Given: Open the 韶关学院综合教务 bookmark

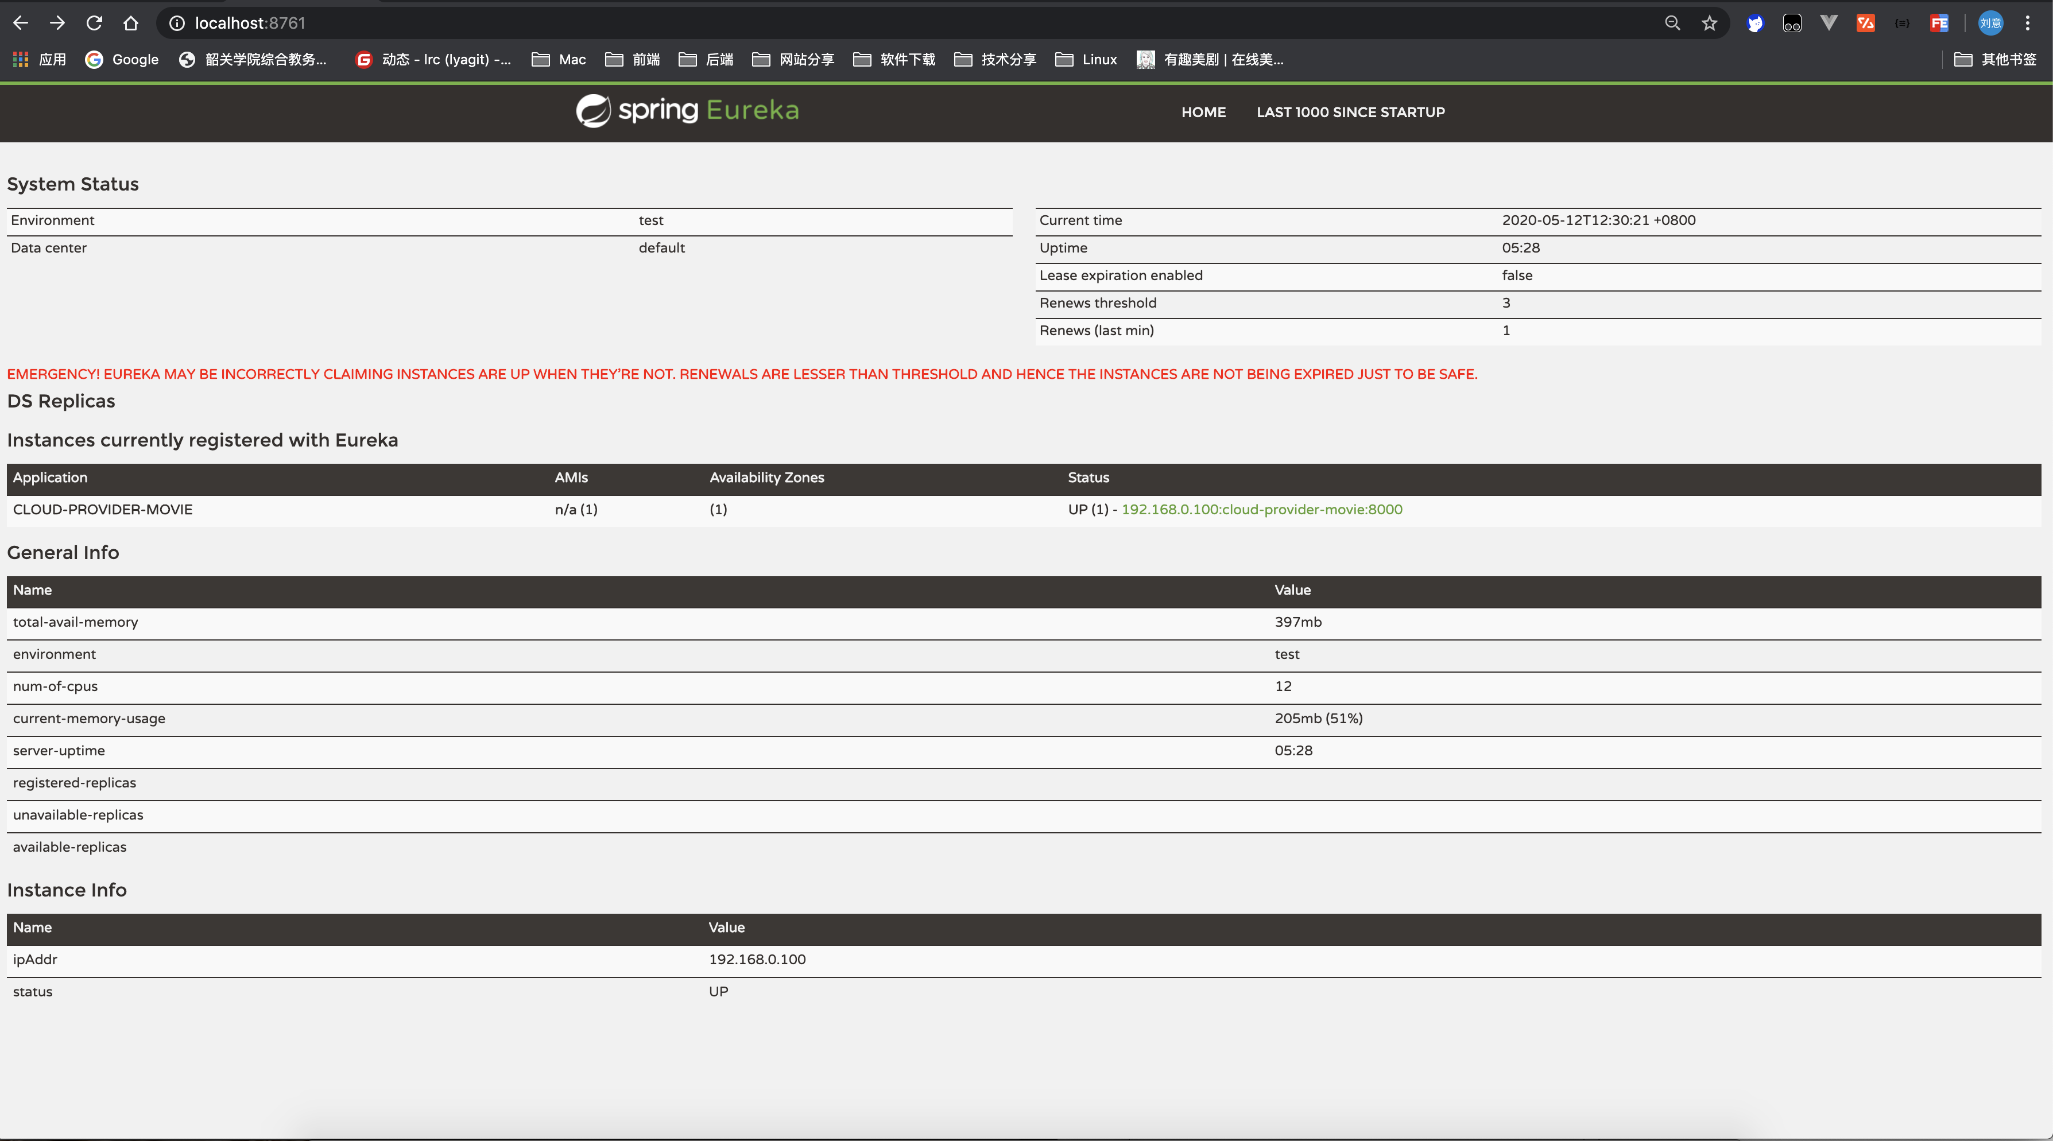Looking at the screenshot, I should (x=253, y=60).
